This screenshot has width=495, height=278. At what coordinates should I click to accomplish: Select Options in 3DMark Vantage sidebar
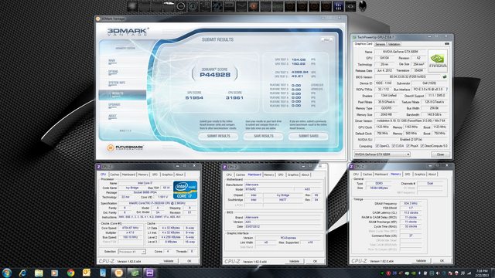113,72
